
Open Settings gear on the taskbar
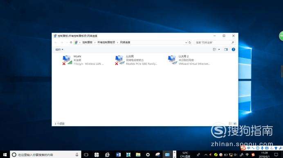(x=148, y=155)
